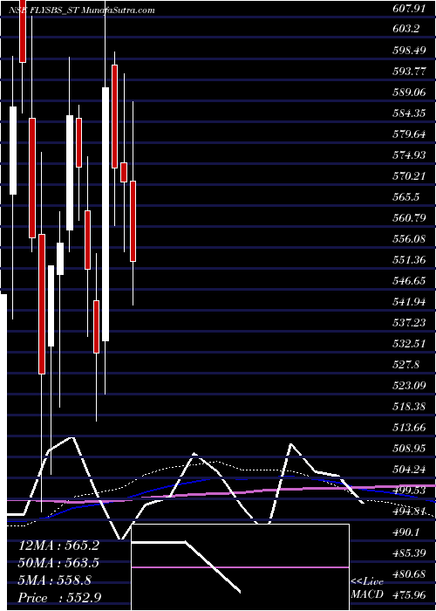Select the 589.06 price axis label

(x=409, y=93)
